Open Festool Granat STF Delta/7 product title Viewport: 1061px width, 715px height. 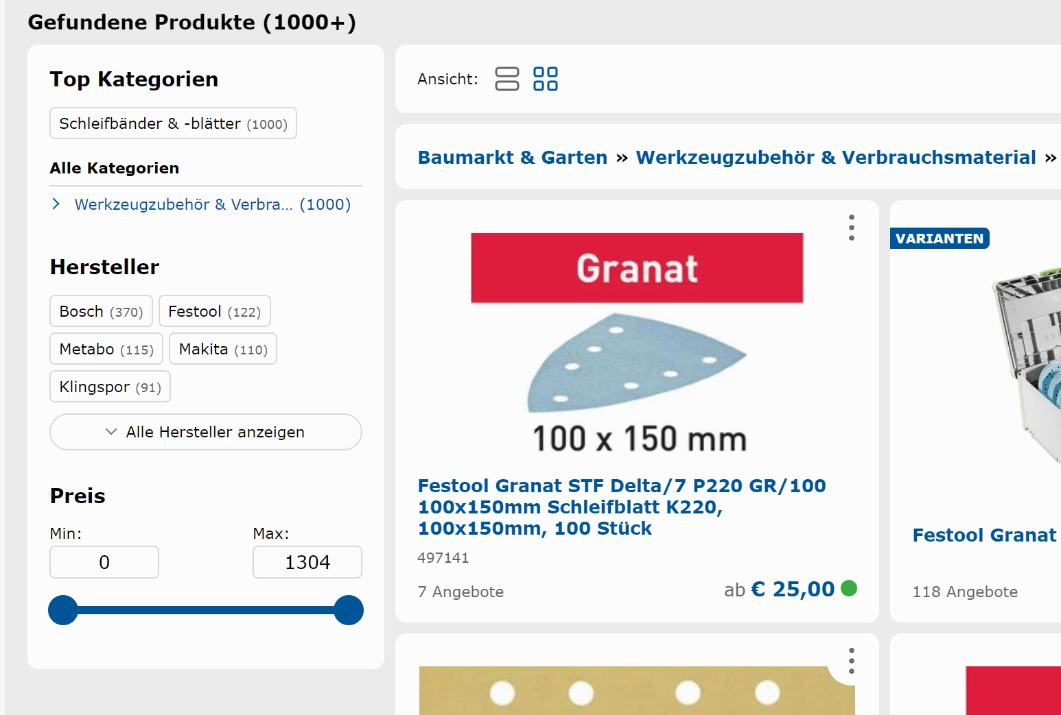click(622, 507)
